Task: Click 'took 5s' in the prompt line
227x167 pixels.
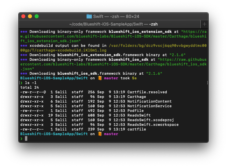Action: pos(128,78)
